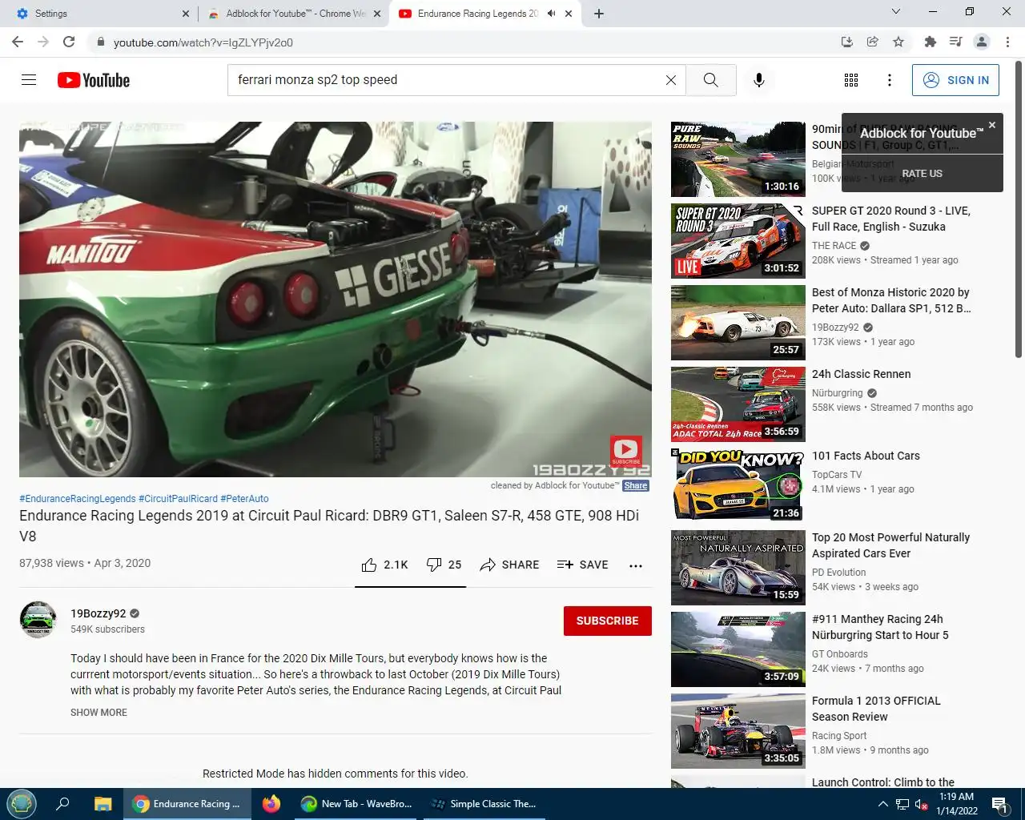This screenshot has width=1025, height=820.
Task: Subscribe to 19Bozzy92 channel
Action: pyautogui.click(x=607, y=621)
